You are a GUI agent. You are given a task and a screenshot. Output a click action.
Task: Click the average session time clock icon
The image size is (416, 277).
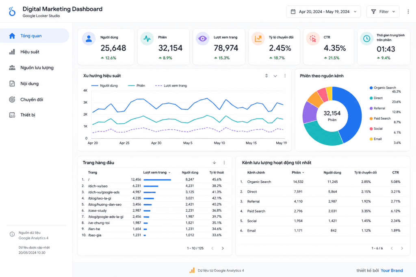click(367, 39)
